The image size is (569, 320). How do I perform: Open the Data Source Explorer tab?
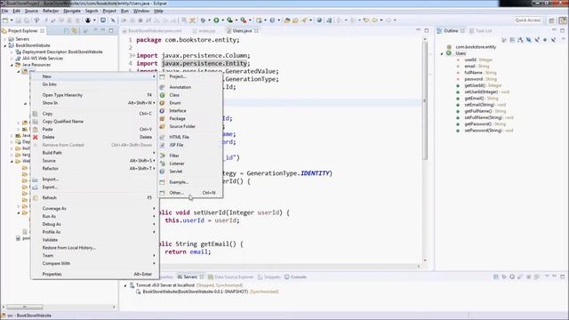tap(231, 276)
